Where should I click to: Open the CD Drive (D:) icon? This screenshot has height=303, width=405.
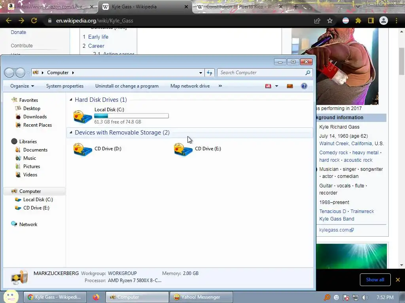[83, 150]
